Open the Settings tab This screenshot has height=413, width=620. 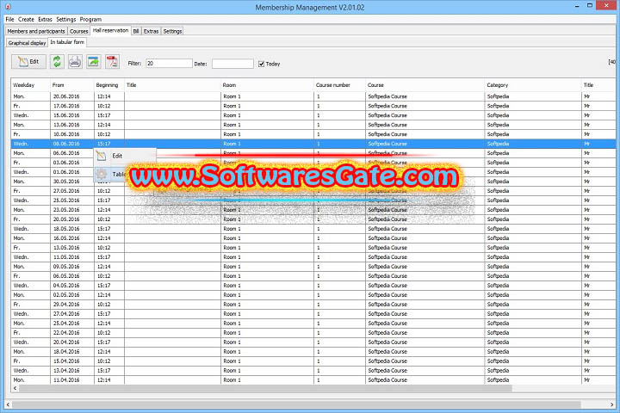pos(172,31)
